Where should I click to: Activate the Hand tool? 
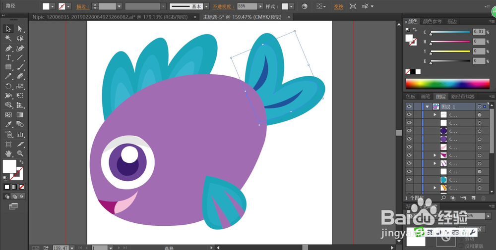(8, 153)
